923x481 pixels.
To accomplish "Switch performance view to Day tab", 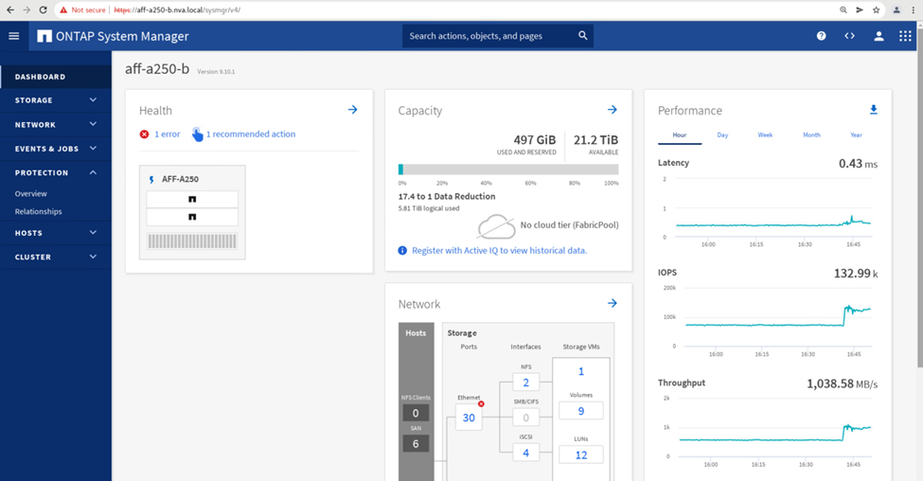I will [x=722, y=135].
